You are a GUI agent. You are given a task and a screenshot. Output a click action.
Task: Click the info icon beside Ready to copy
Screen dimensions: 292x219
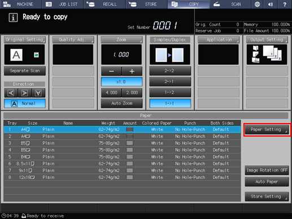[13, 17]
